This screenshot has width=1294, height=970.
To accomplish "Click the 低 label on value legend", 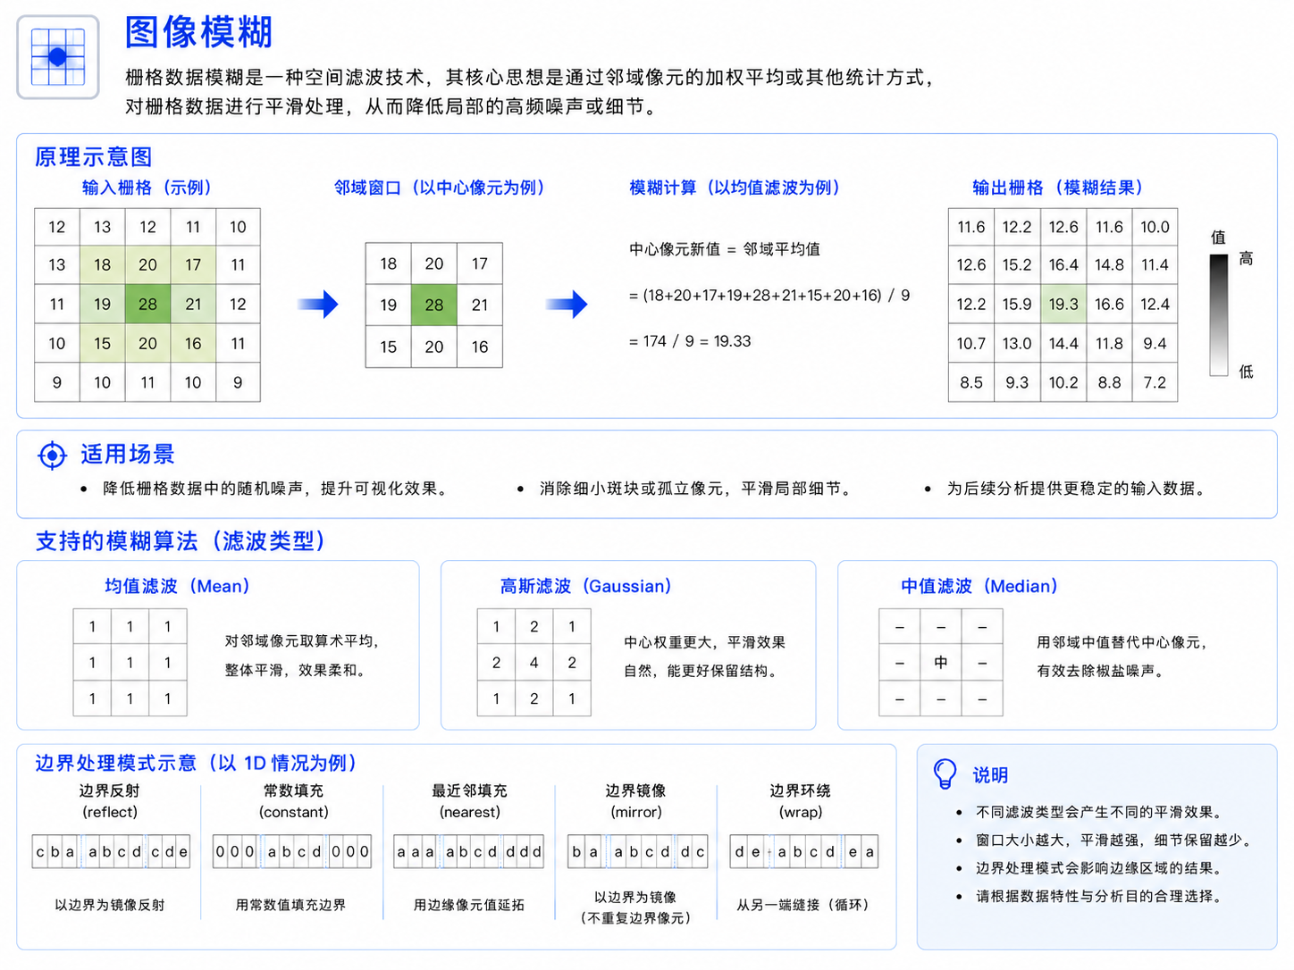I will (1247, 372).
